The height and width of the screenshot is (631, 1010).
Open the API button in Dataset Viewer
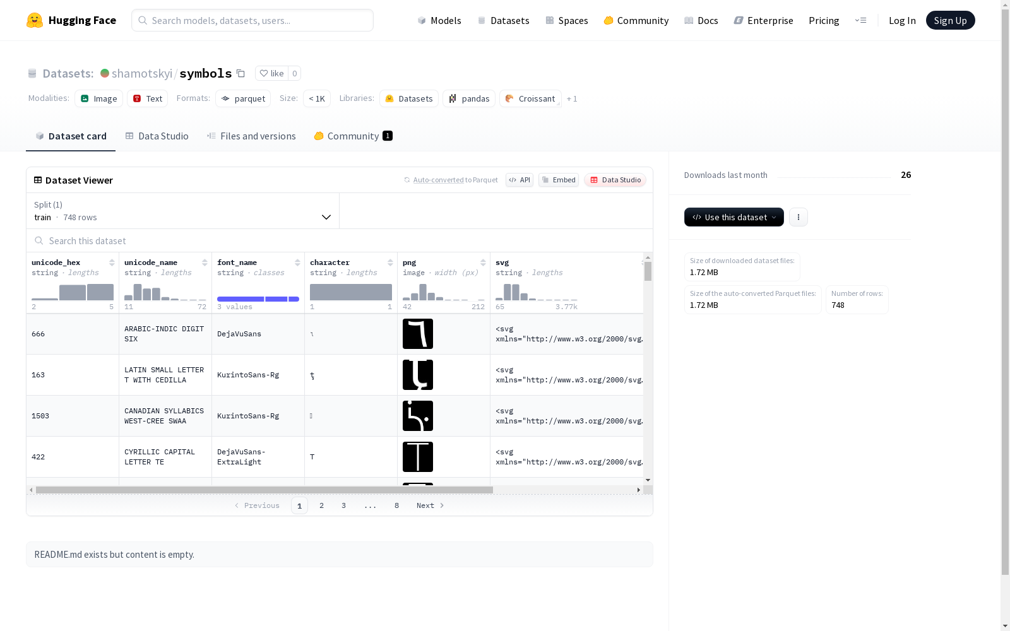click(520, 180)
